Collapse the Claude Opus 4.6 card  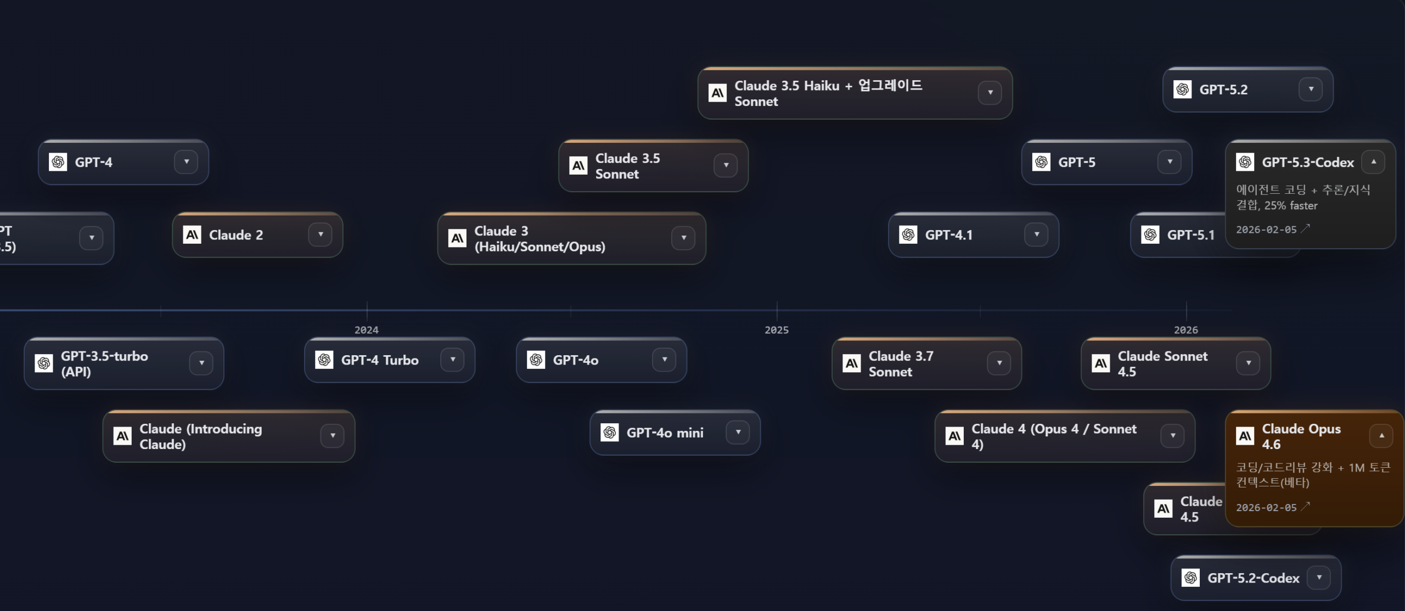[1381, 436]
